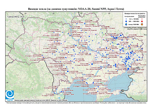152x107 pixels.
Task: Click the large red circle legend symbol
Action: tap(142, 21)
